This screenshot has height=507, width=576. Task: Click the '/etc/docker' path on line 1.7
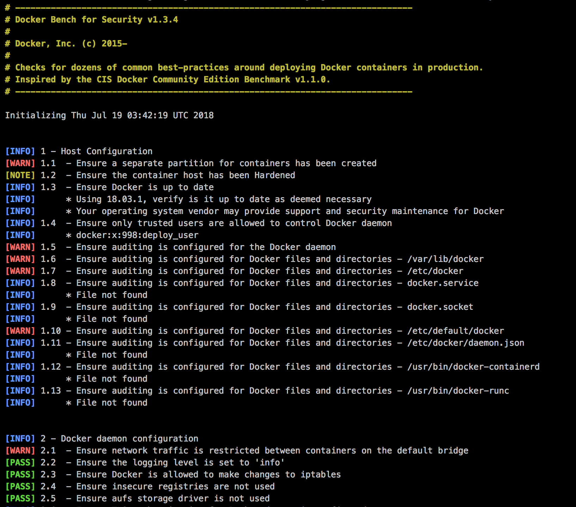click(x=435, y=271)
